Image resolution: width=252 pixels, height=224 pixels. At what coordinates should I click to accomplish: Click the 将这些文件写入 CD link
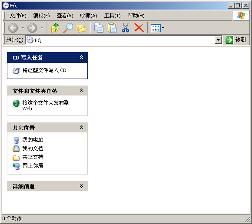click(44, 70)
